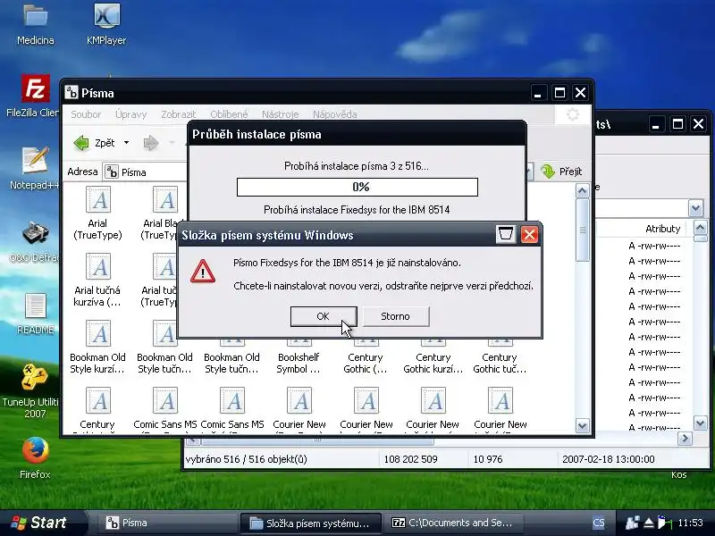Click the Písma window's scrollbar down arrow
715x536 pixels.
583,426
